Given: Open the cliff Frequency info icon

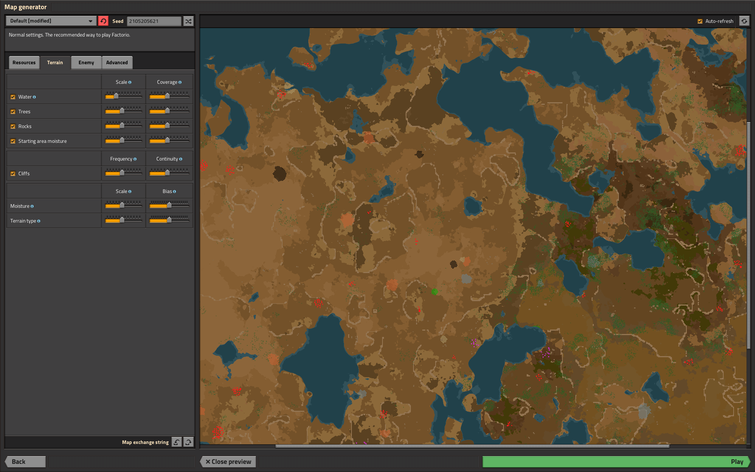Looking at the screenshot, I should (135, 159).
